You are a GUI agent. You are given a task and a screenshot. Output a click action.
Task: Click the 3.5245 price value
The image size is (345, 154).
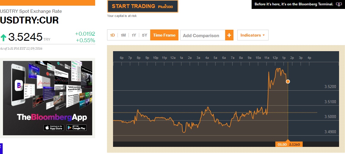[x=25, y=37]
